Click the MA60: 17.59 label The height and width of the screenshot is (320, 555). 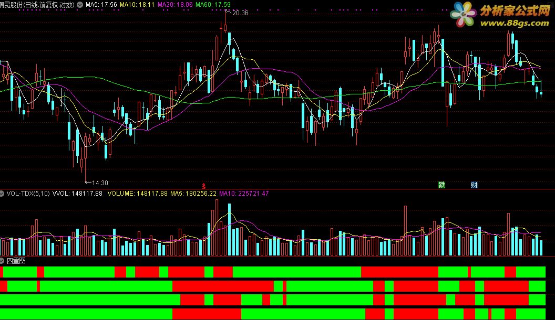coord(213,5)
